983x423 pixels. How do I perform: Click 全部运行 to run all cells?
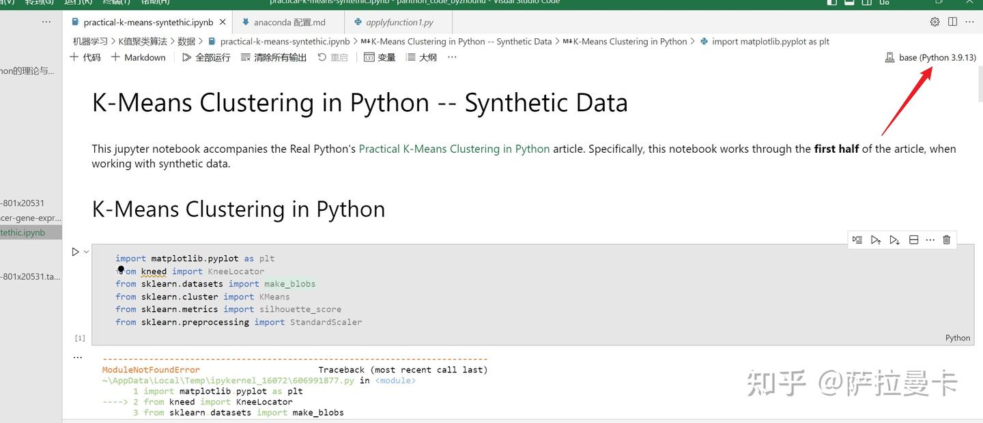206,57
